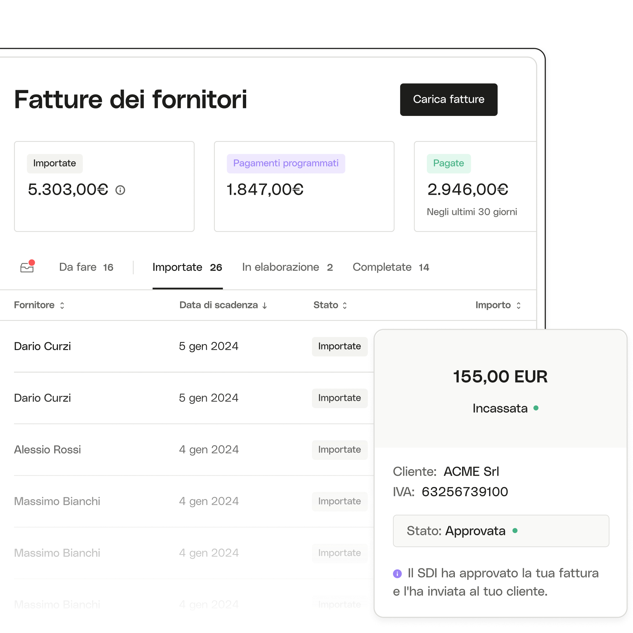Sort by Fornitore column arrows

(62, 305)
